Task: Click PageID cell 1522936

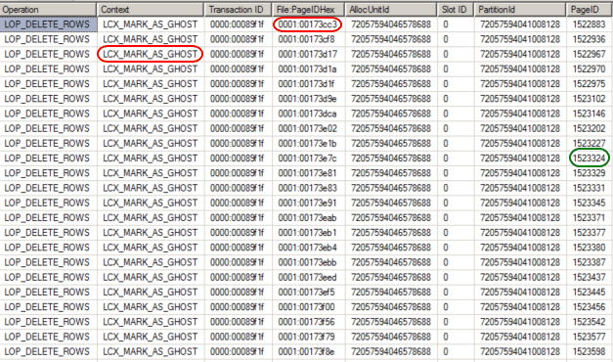Action: 590,39
